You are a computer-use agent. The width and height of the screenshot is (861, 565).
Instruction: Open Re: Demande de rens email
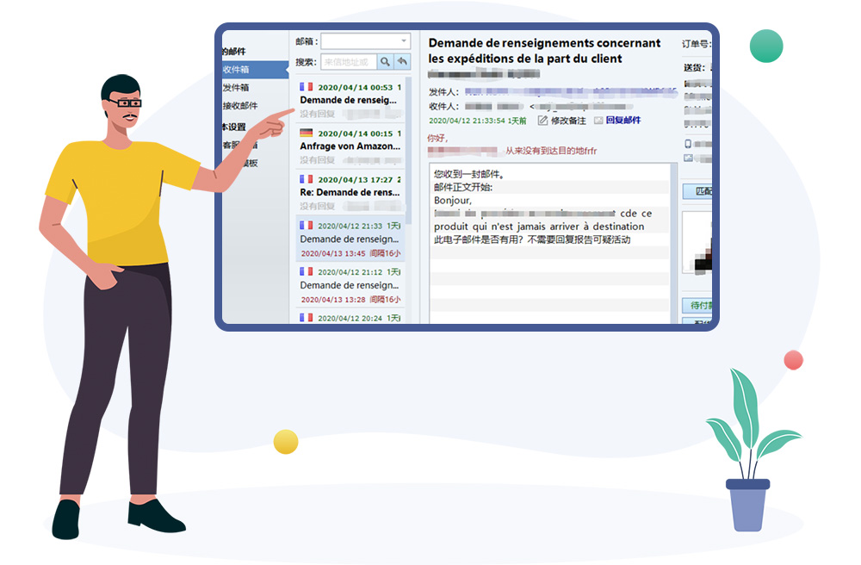click(350, 192)
